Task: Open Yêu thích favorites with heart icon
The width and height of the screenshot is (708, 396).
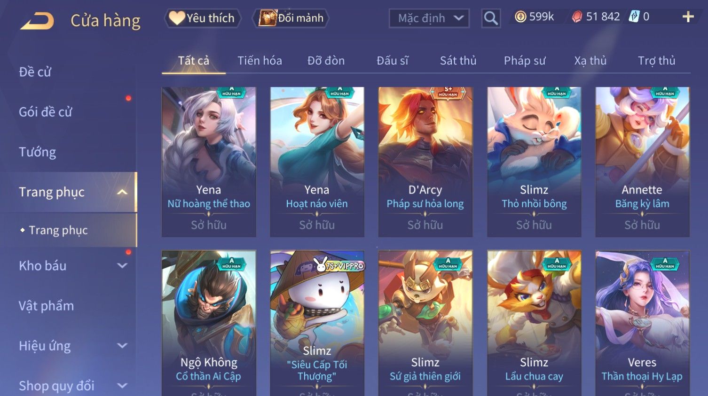Action: pyautogui.click(x=202, y=18)
